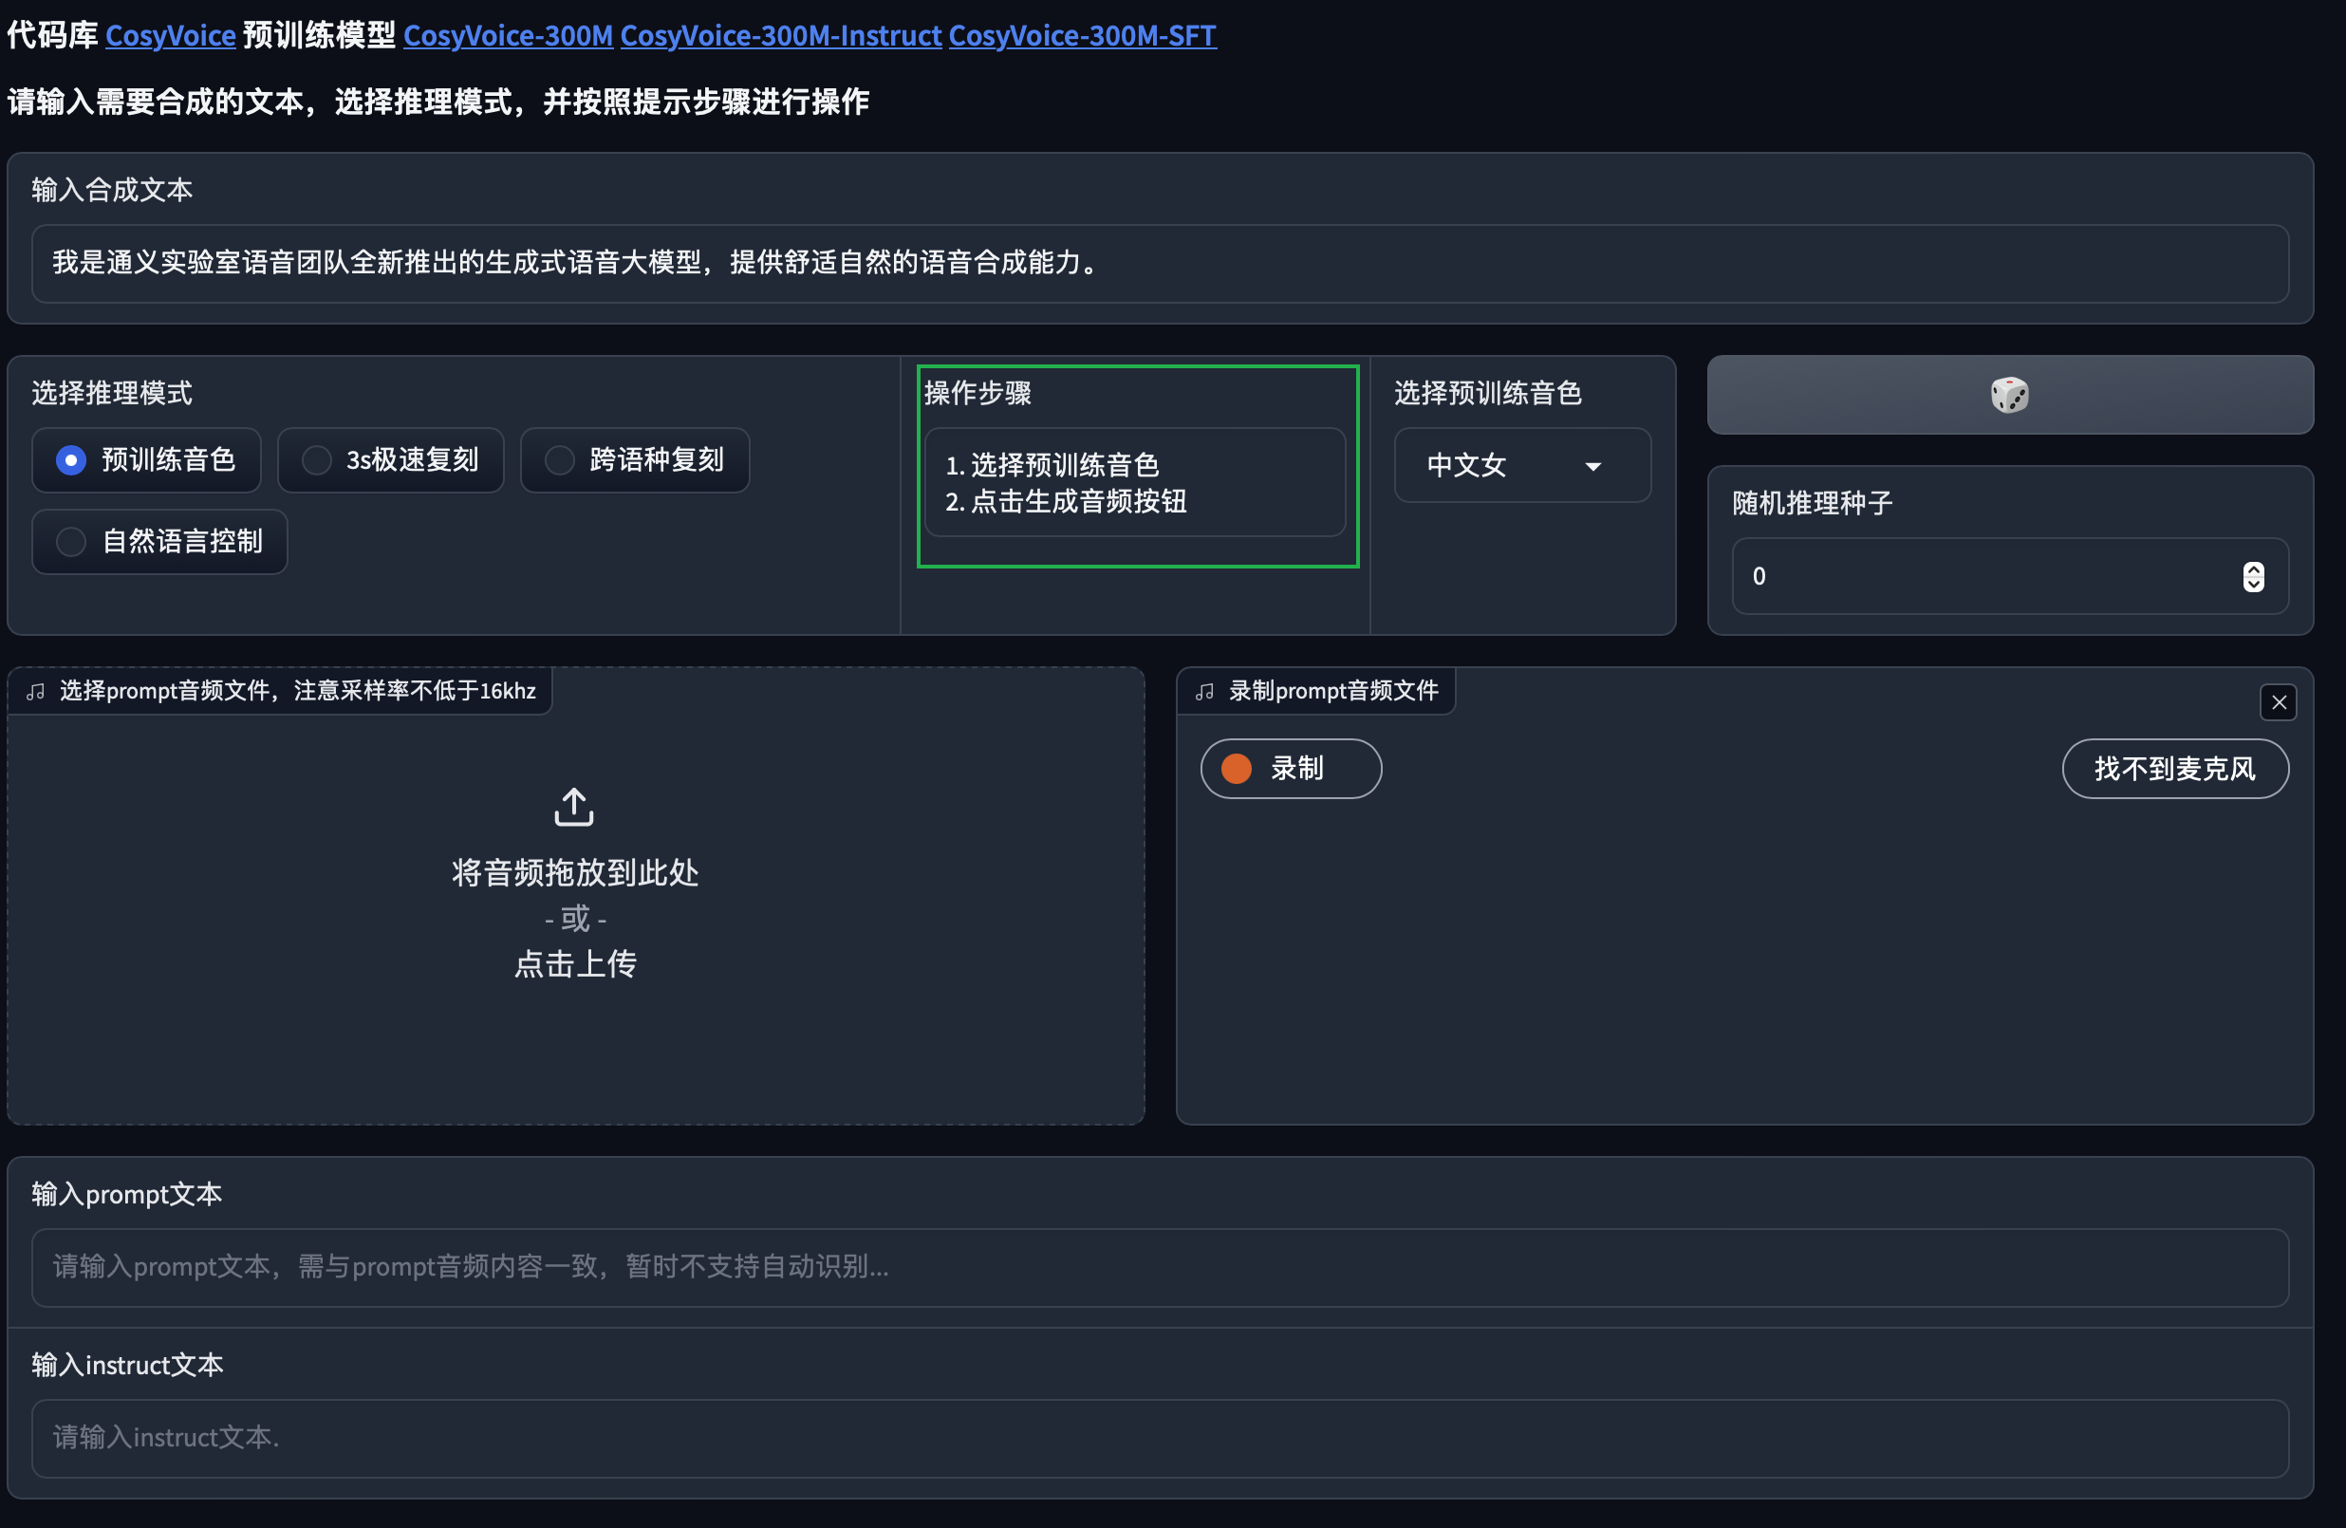This screenshot has width=2346, height=1528.
Task: Open the 中文女 pretrained voice dropdown
Action: click(1522, 465)
